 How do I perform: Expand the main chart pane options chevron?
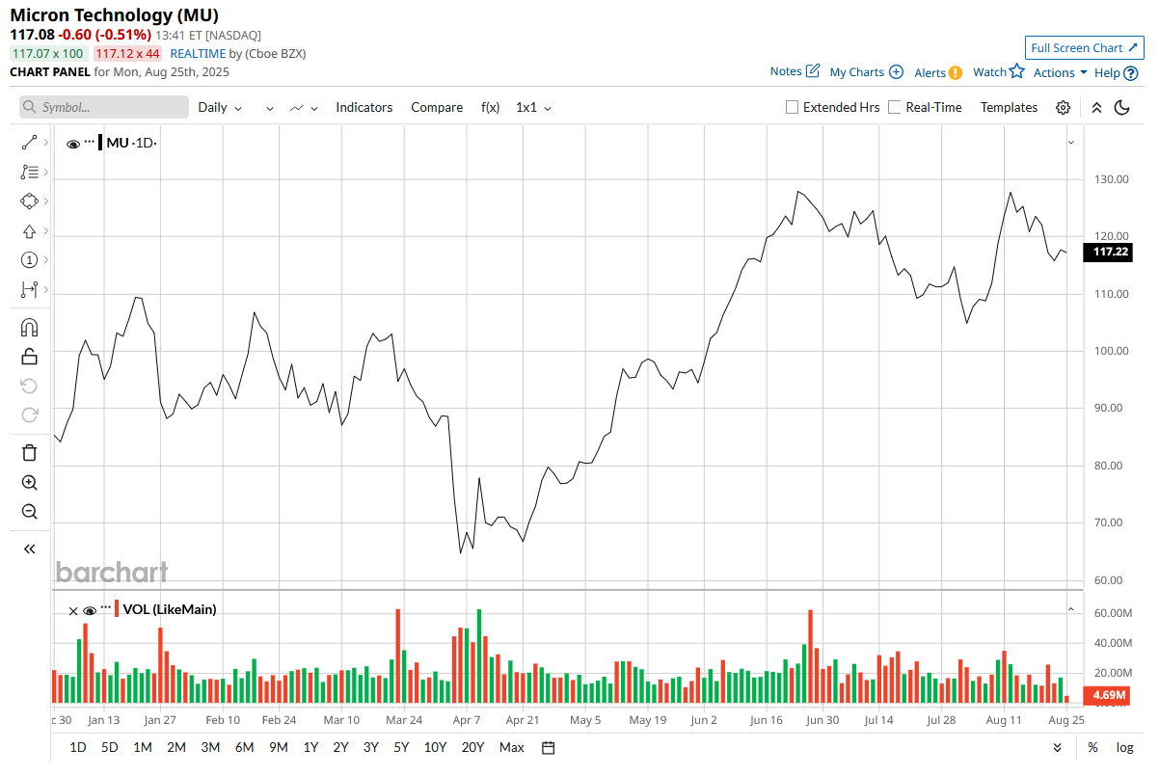[1070, 143]
